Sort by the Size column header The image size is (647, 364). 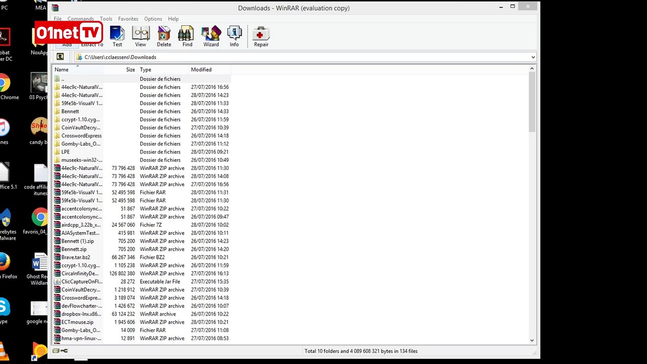tap(121, 70)
